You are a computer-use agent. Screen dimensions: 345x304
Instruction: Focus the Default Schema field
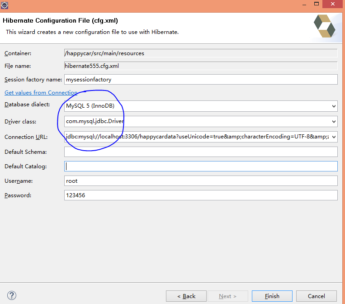pos(201,152)
